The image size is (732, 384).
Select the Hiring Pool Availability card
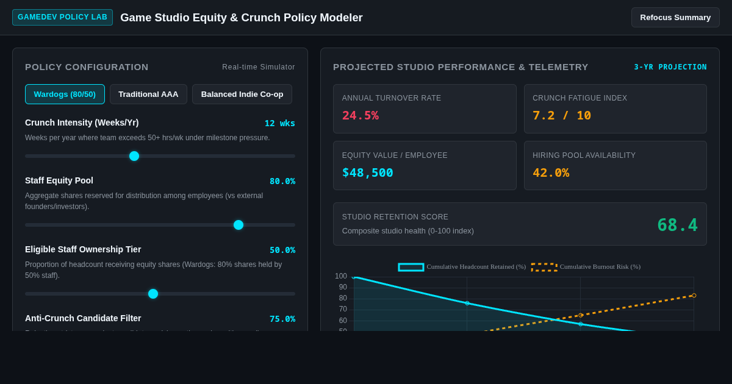[615, 166]
